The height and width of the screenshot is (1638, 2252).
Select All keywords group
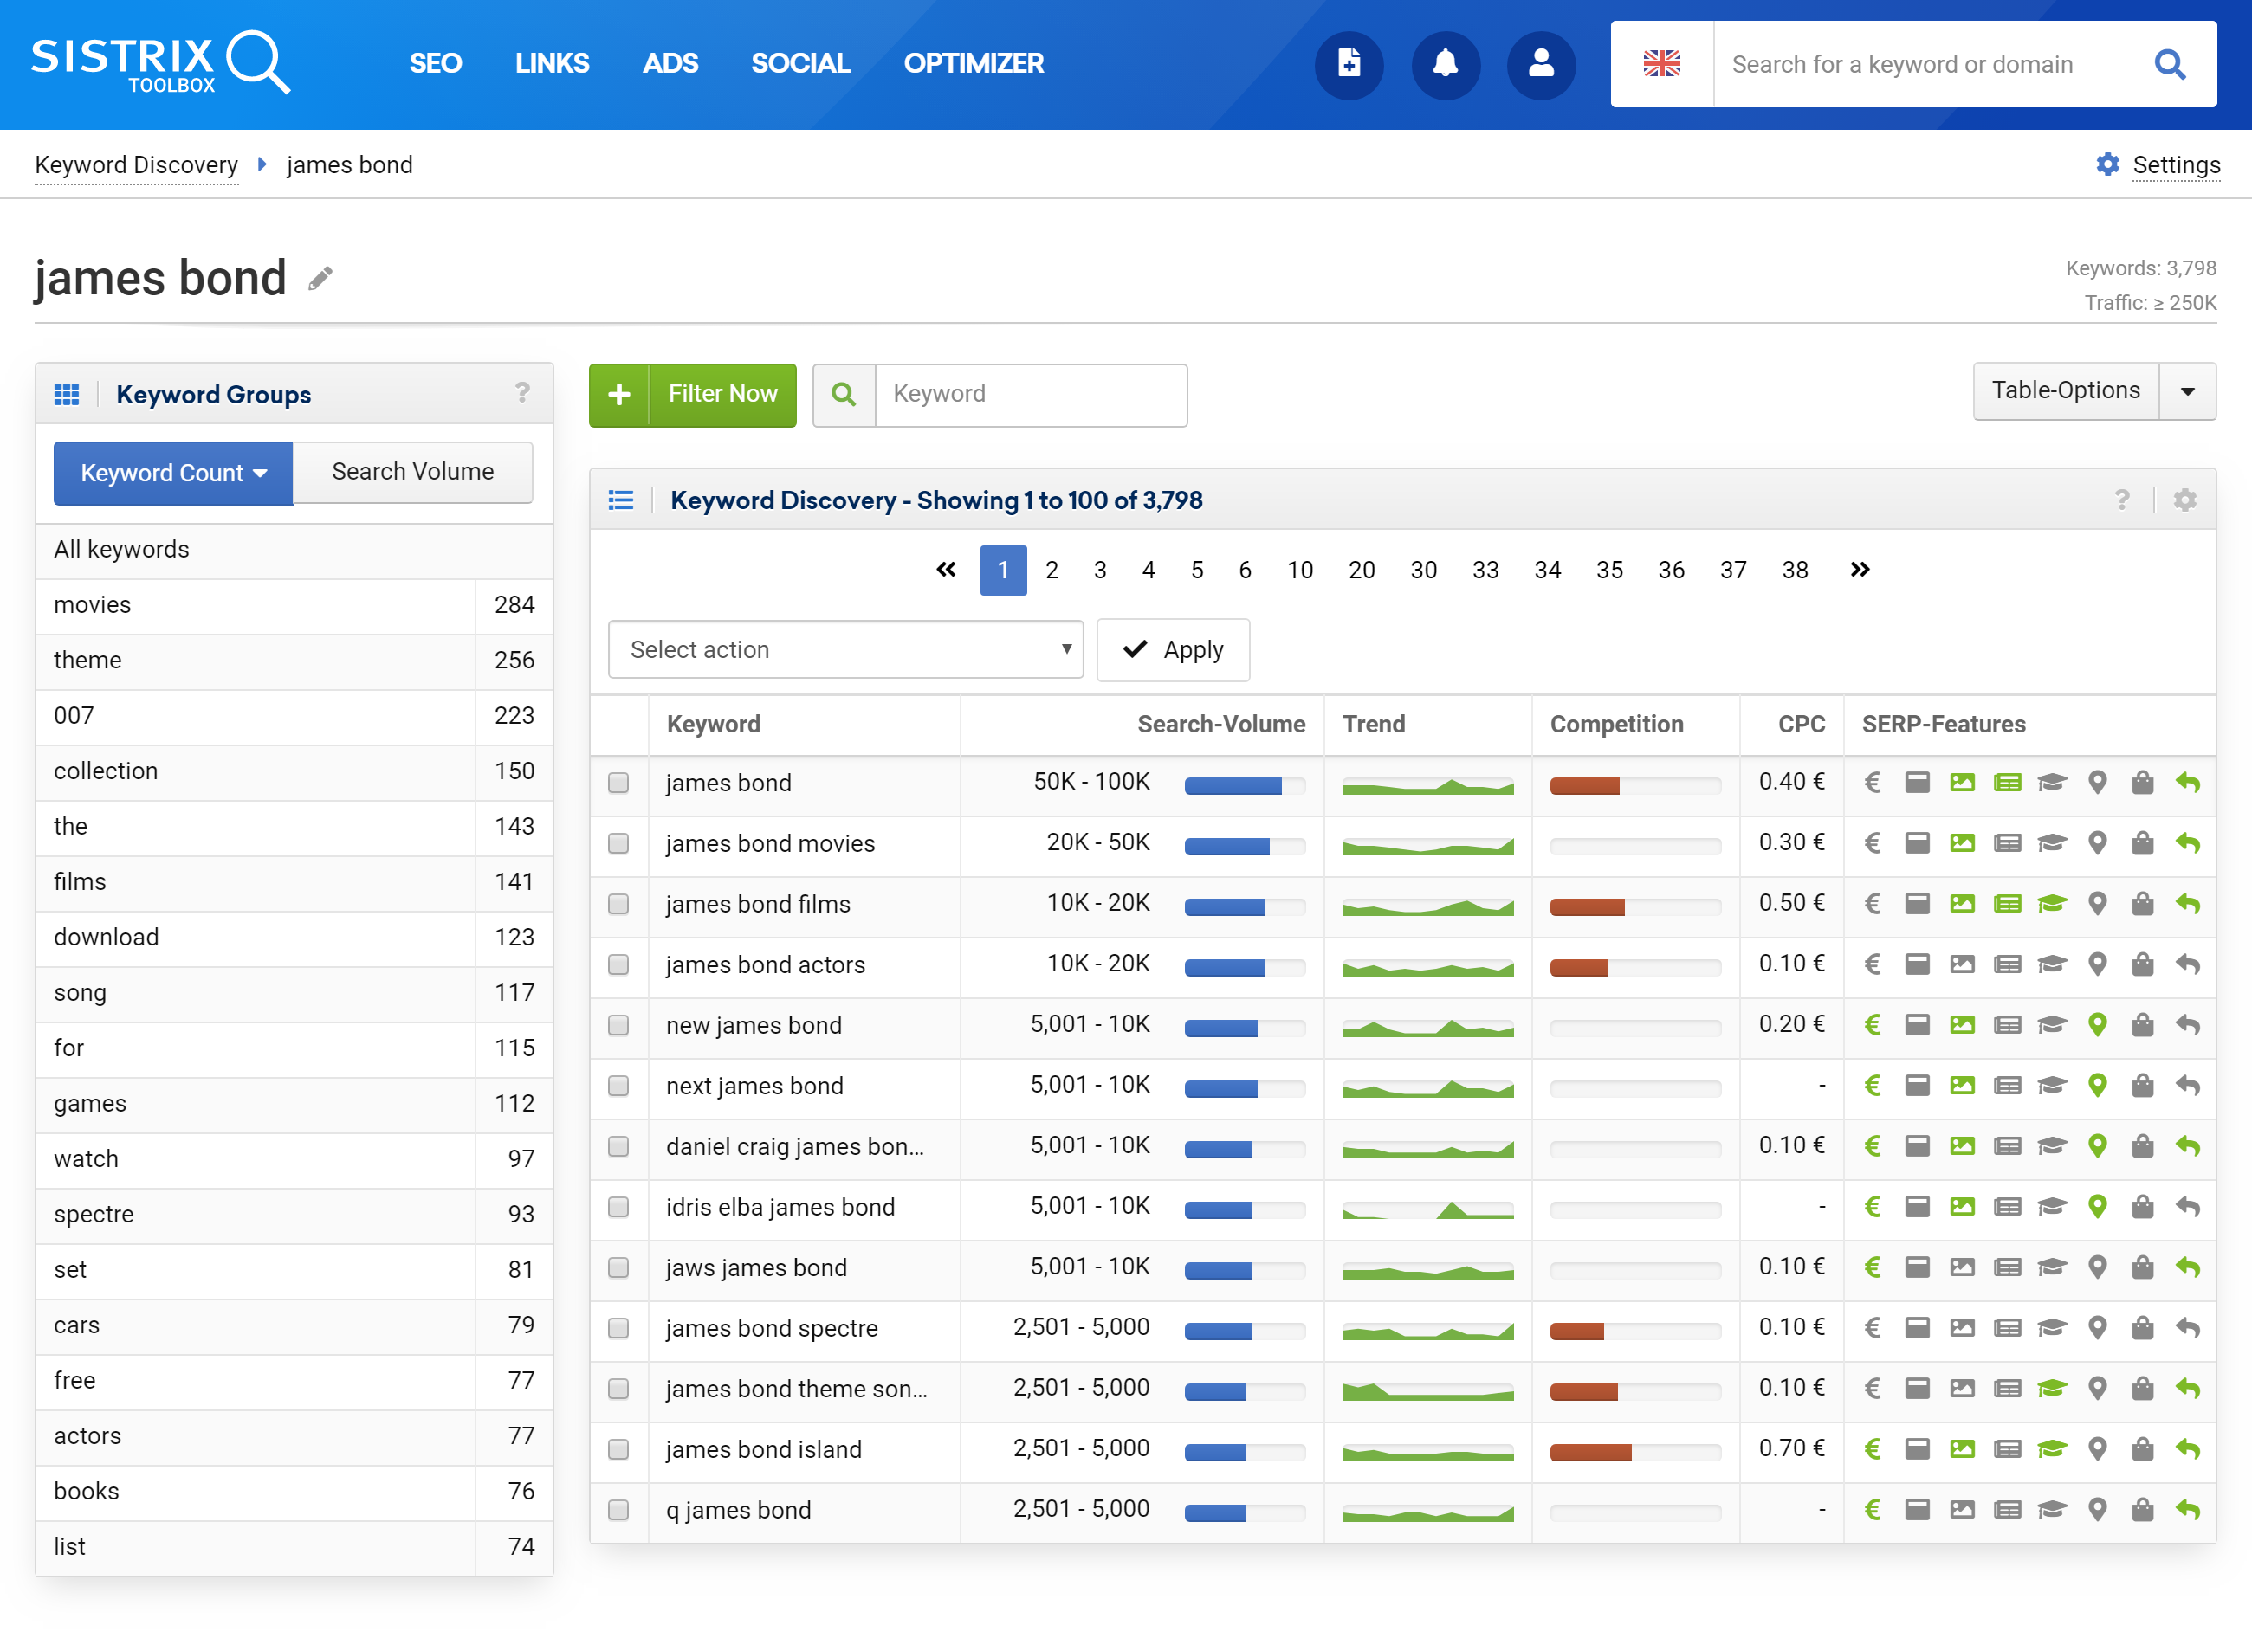click(294, 549)
